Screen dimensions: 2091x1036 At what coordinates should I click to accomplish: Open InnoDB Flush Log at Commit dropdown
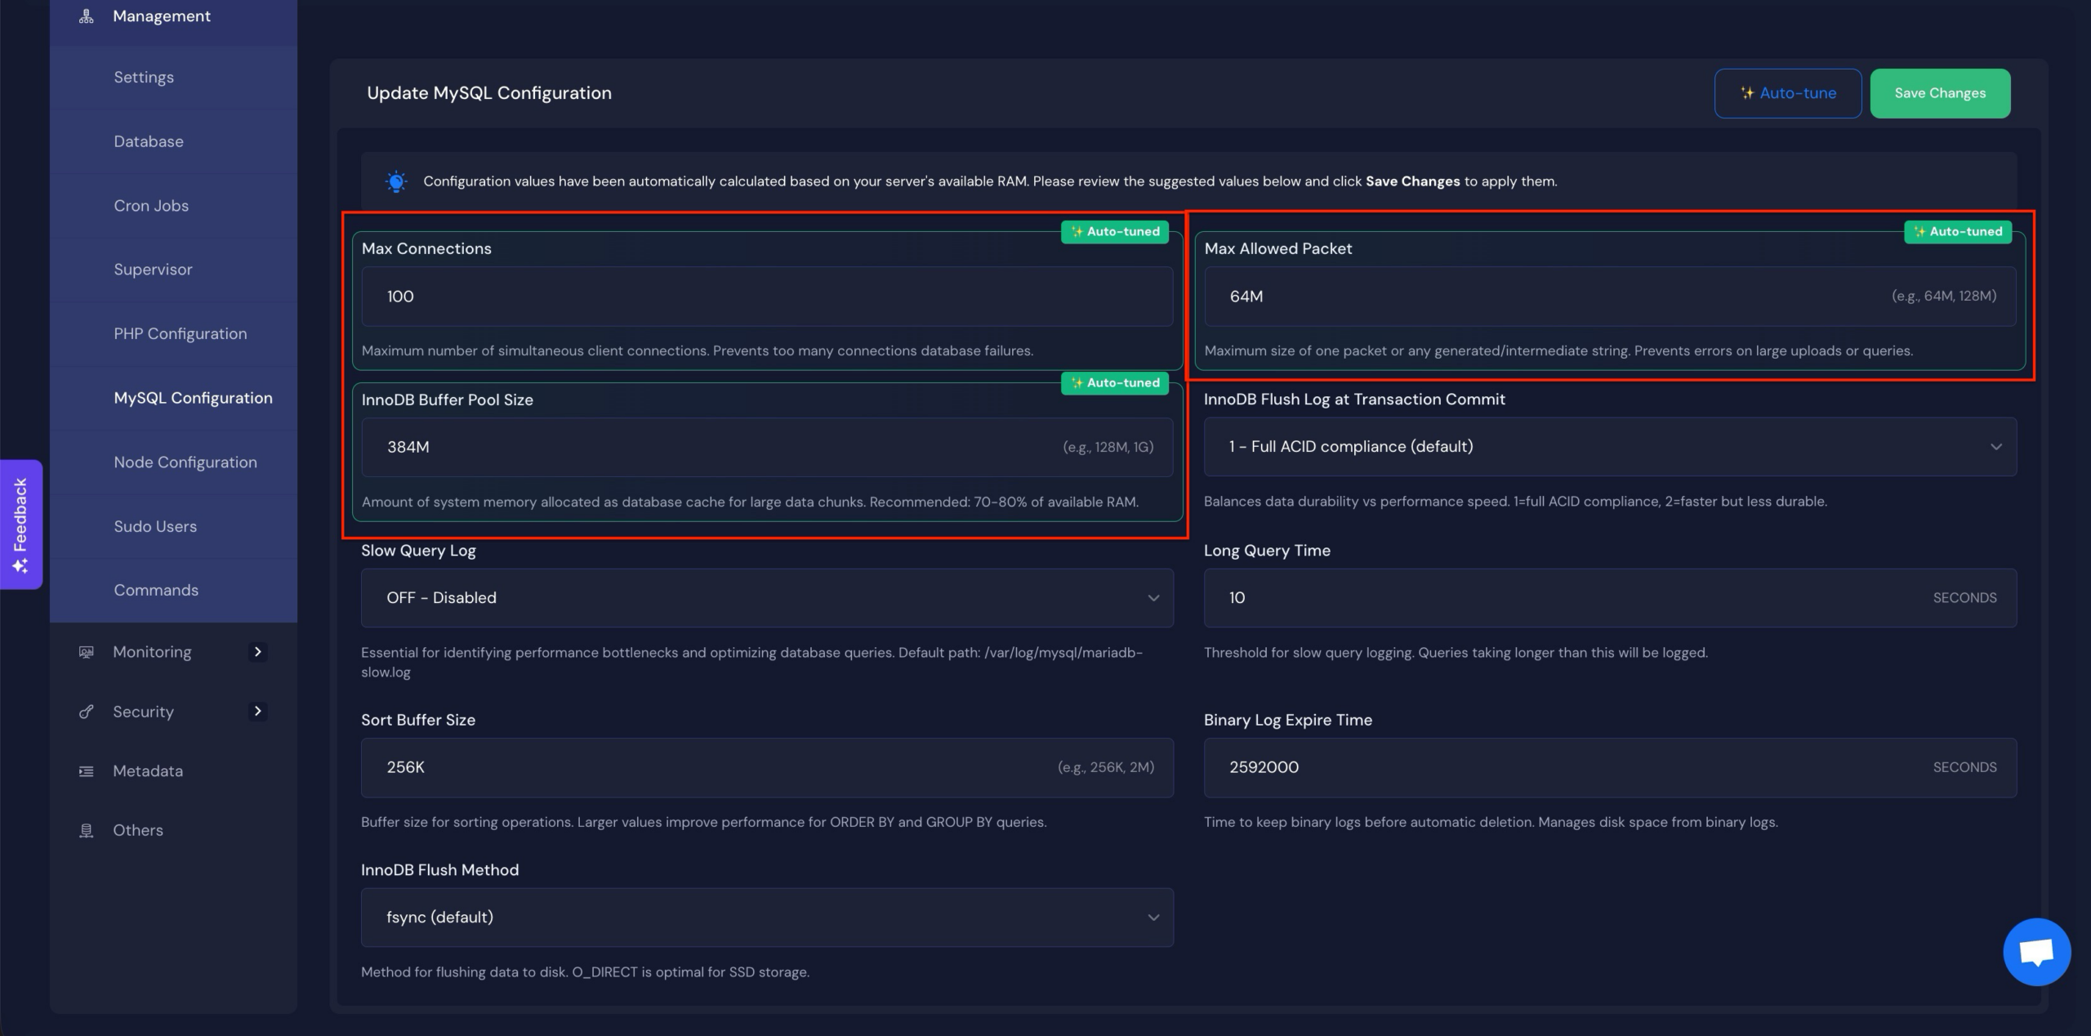tap(1609, 447)
